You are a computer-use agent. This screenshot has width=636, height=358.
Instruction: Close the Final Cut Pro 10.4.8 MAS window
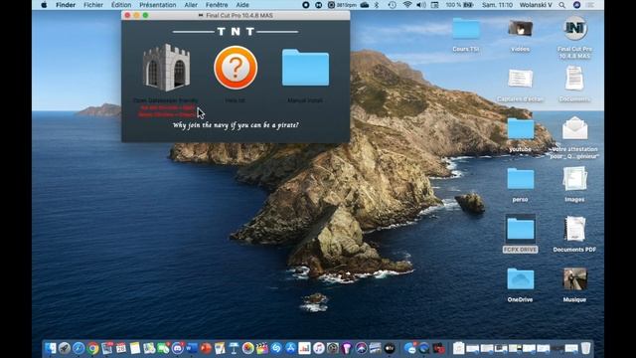pyautogui.click(x=127, y=16)
